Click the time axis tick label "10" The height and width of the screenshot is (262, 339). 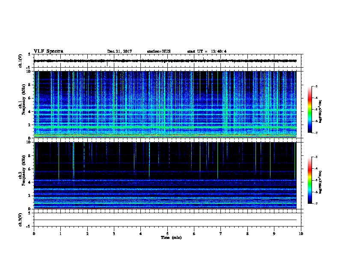click(301, 234)
